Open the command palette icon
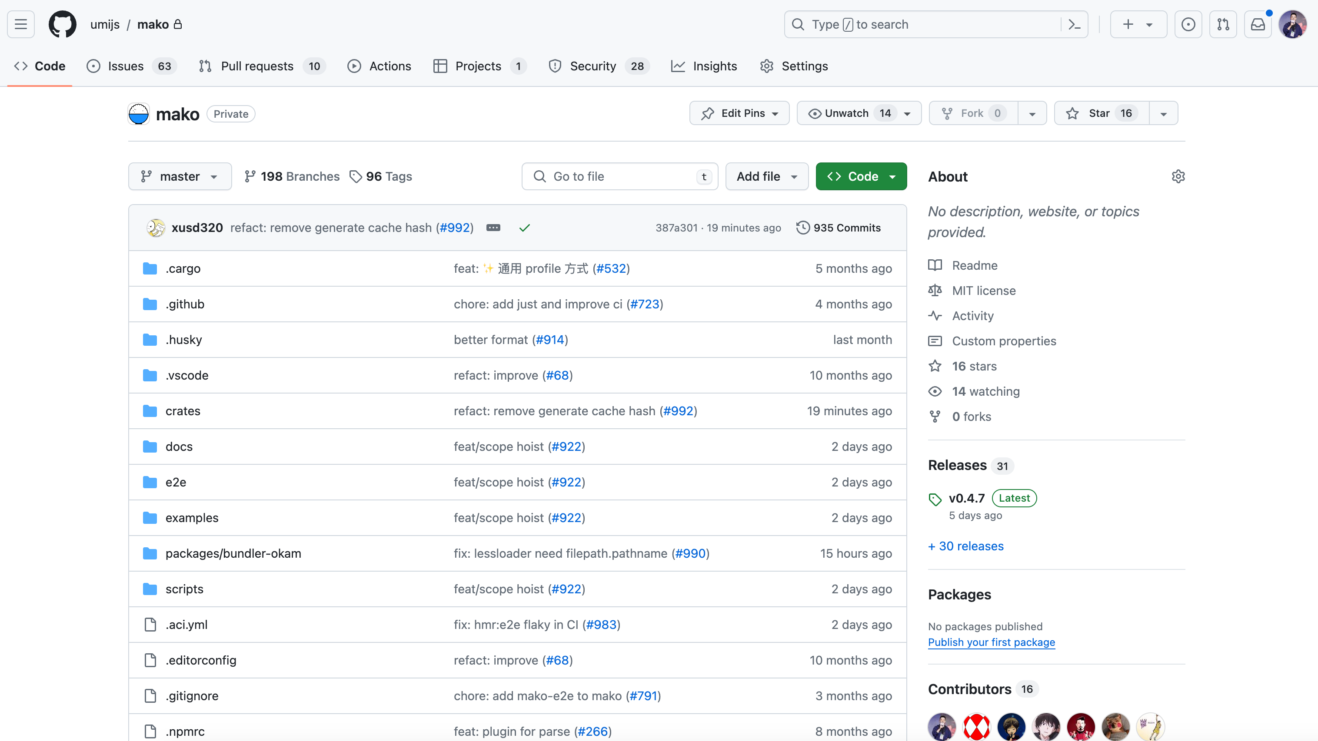This screenshot has width=1318, height=741. pyautogui.click(x=1075, y=24)
